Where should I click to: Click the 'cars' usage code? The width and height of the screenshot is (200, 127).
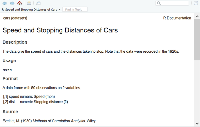point(7,70)
